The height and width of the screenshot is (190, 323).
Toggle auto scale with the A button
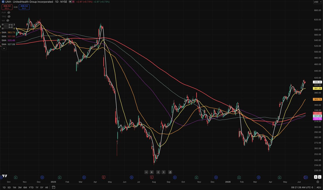tap(316, 177)
